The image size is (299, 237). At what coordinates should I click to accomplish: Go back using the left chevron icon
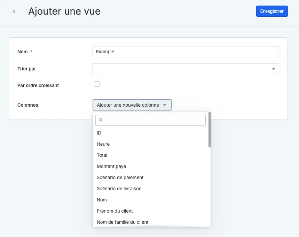point(14,11)
